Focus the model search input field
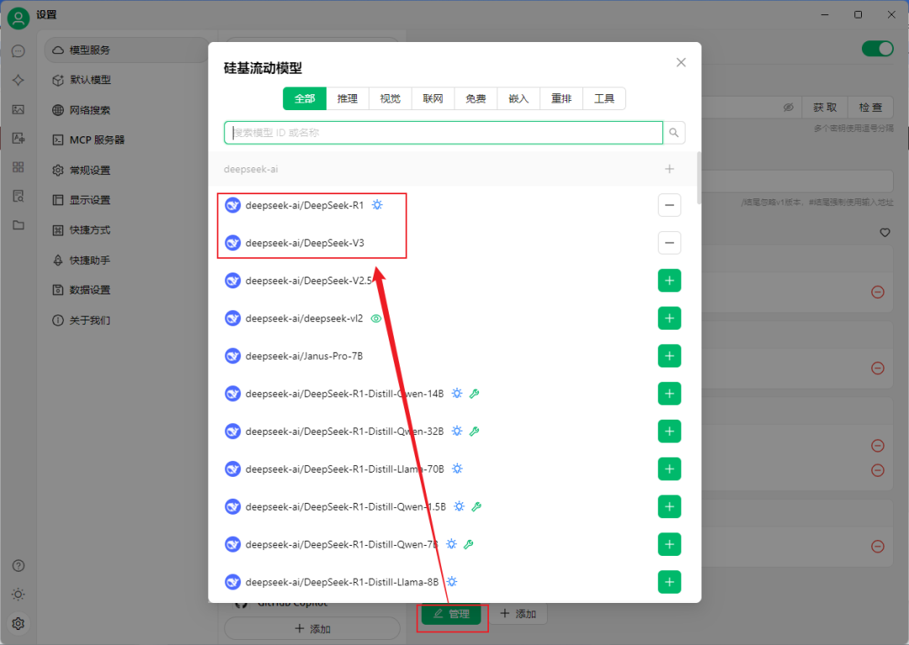 click(x=444, y=133)
